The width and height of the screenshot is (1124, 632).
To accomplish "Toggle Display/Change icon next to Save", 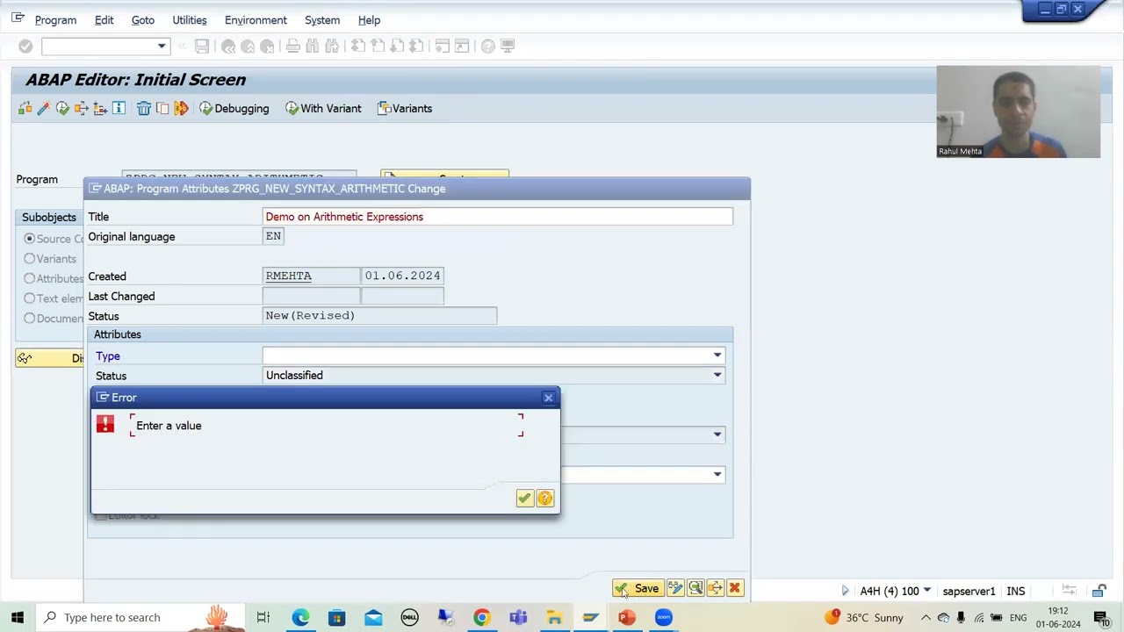I will (675, 588).
